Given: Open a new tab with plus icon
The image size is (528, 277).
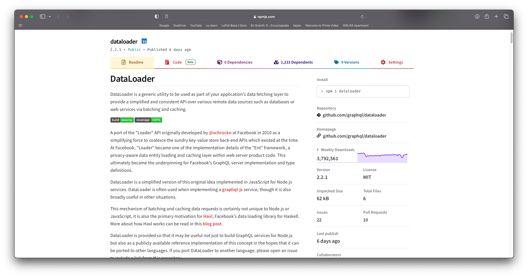Looking at the screenshot, I should [496, 17].
